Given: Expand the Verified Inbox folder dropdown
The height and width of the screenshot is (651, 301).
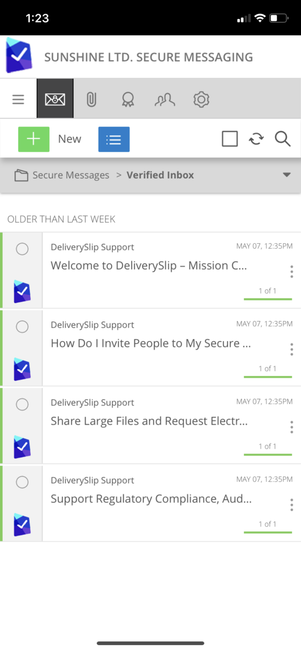Looking at the screenshot, I should 286,174.
